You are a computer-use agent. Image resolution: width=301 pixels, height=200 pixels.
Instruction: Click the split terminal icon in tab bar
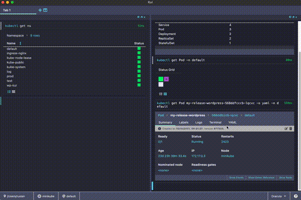(45, 10)
